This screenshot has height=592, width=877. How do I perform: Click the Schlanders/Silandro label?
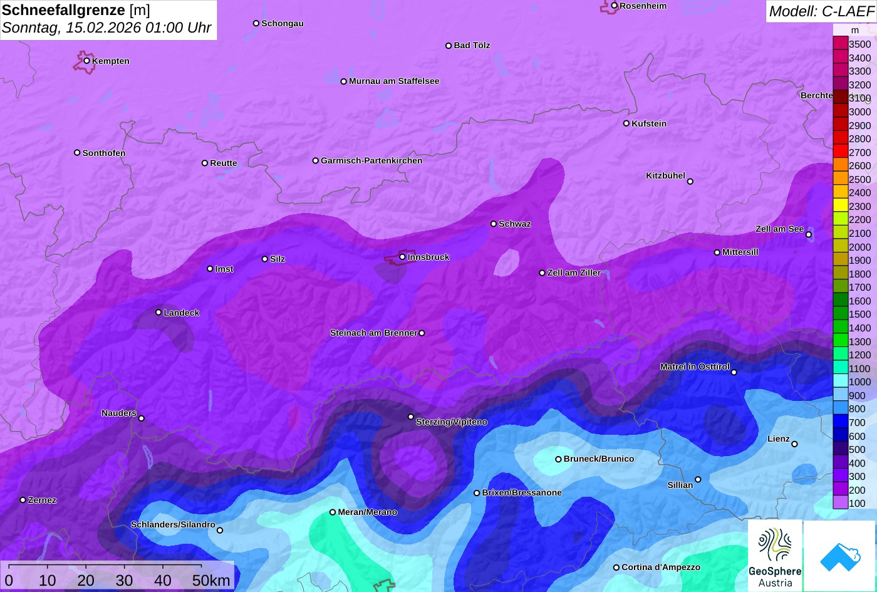pos(173,524)
